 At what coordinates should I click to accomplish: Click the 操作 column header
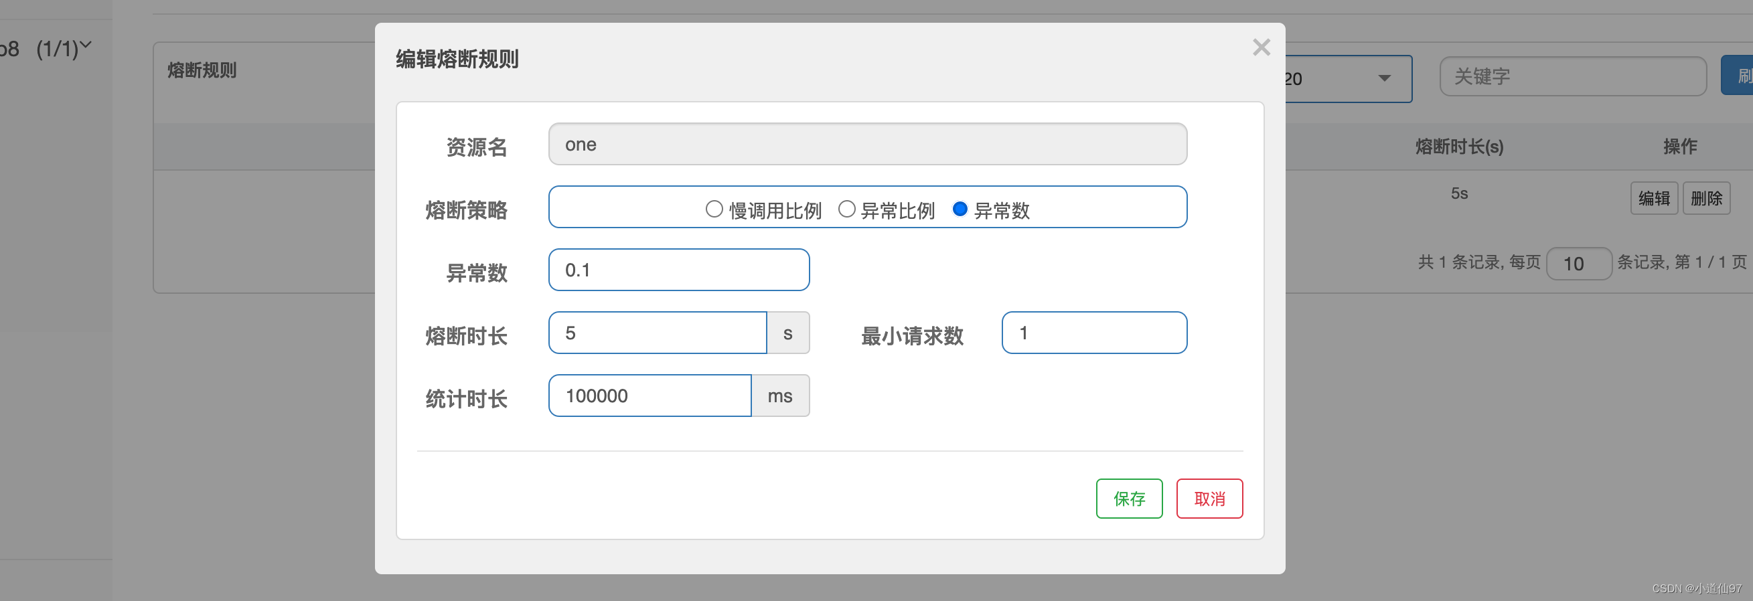1679,146
